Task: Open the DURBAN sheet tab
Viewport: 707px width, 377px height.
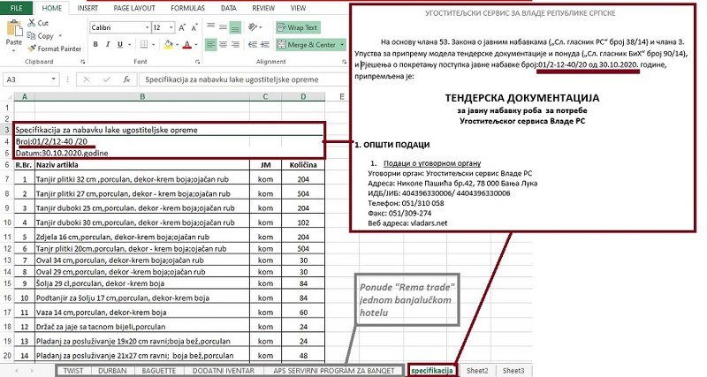Action: (112, 371)
